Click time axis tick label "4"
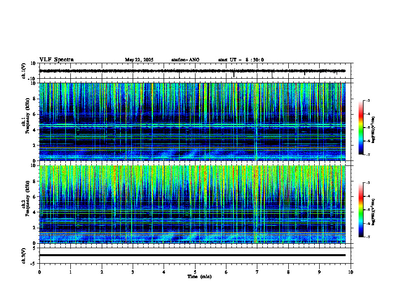The image size is (395, 305). point(164,272)
